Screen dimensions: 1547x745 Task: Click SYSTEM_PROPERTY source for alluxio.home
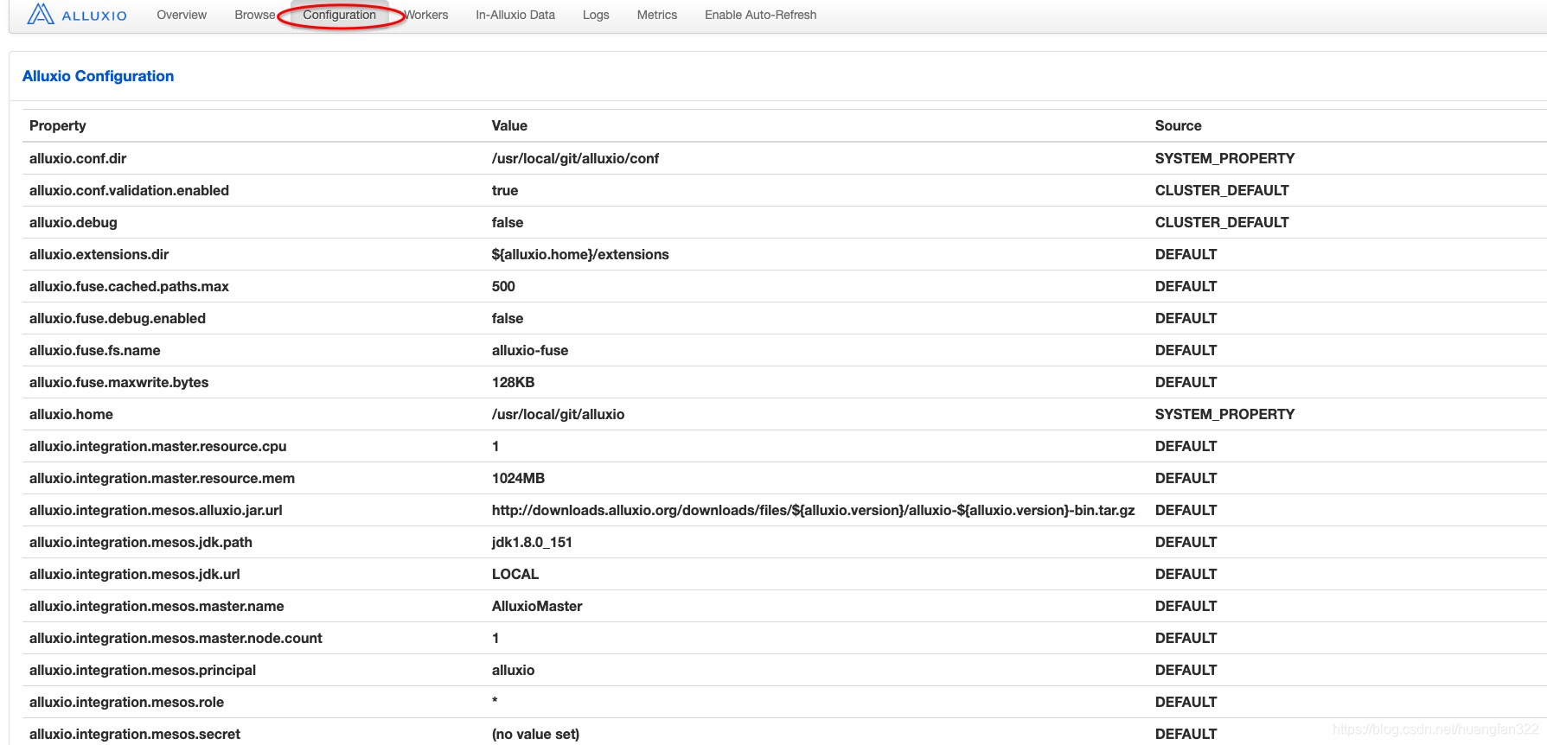point(1224,414)
